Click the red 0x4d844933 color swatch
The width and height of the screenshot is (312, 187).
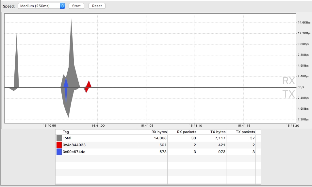pos(59,145)
